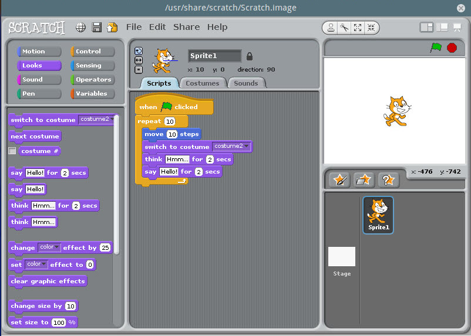The height and width of the screenshot is (336, 471).
Task: Get a surprise sprite button
Action: tap(388, 180)
